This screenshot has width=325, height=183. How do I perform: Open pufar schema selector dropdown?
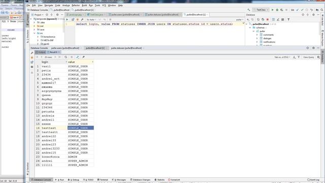click(x=240, y=19)
